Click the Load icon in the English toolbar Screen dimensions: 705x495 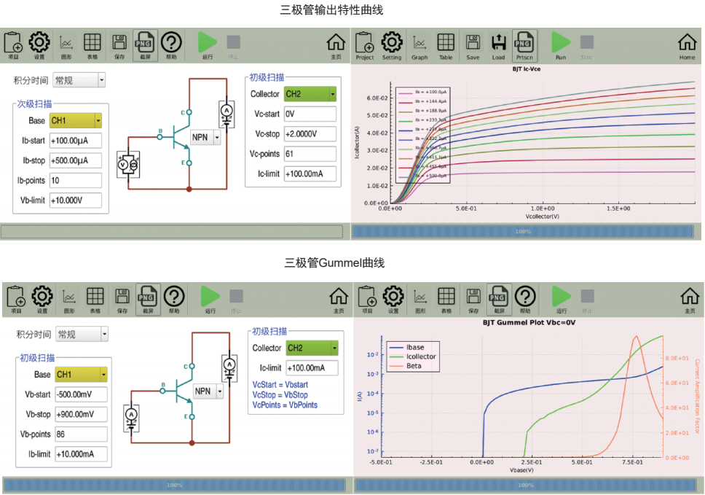(x=498, y=46)
